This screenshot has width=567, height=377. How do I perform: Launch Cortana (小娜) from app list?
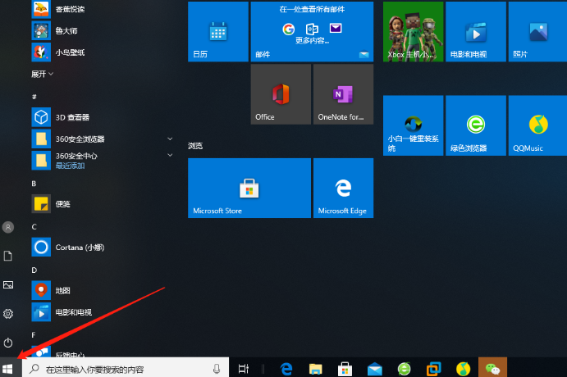click(x=103, y=248)
